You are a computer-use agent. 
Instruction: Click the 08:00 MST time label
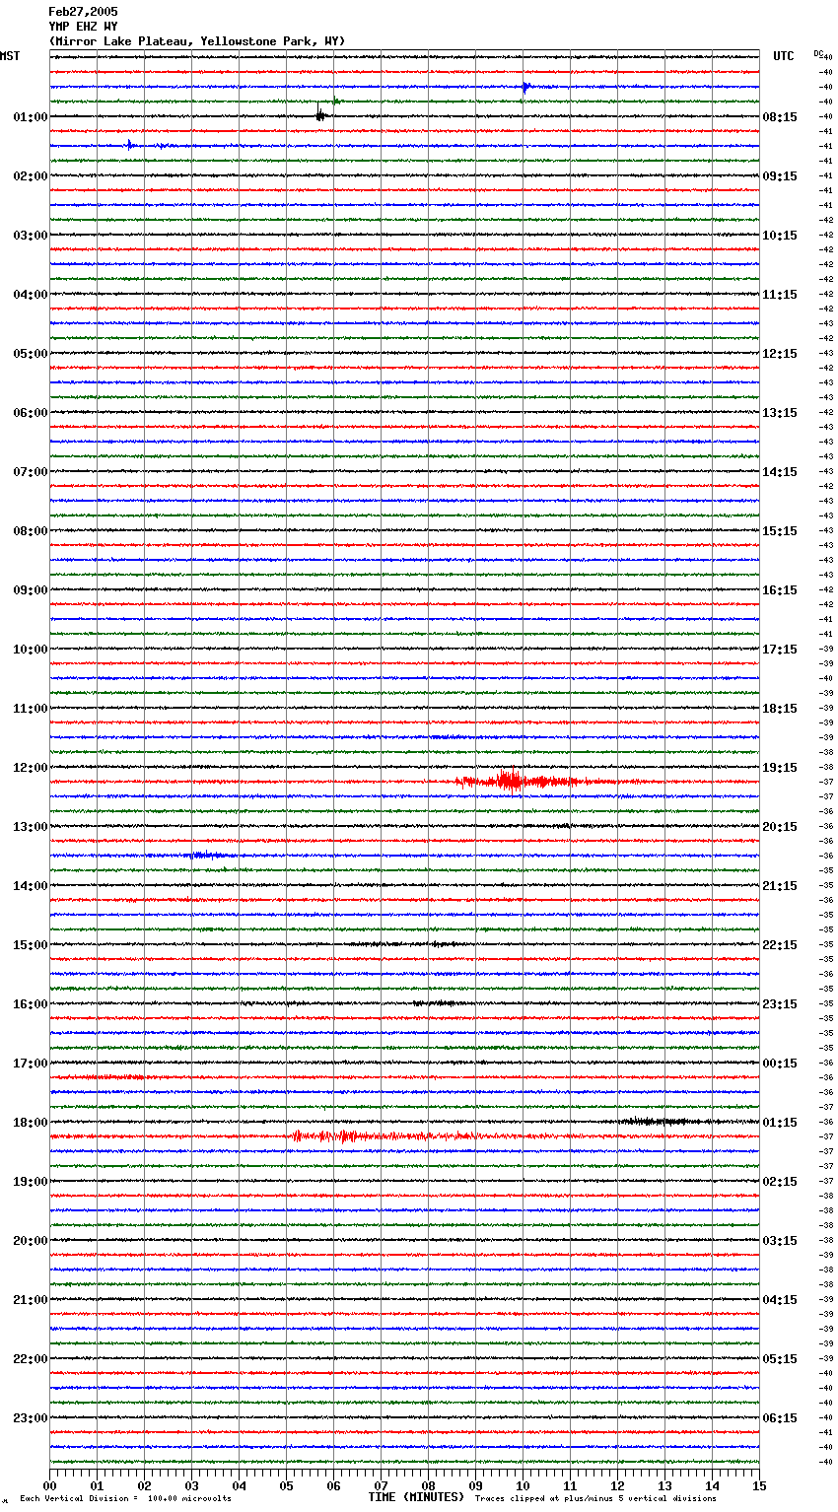pyautogui.click(x=31, y=531)
